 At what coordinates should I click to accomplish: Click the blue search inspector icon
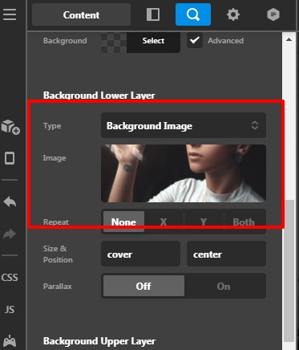pos(193,14)
